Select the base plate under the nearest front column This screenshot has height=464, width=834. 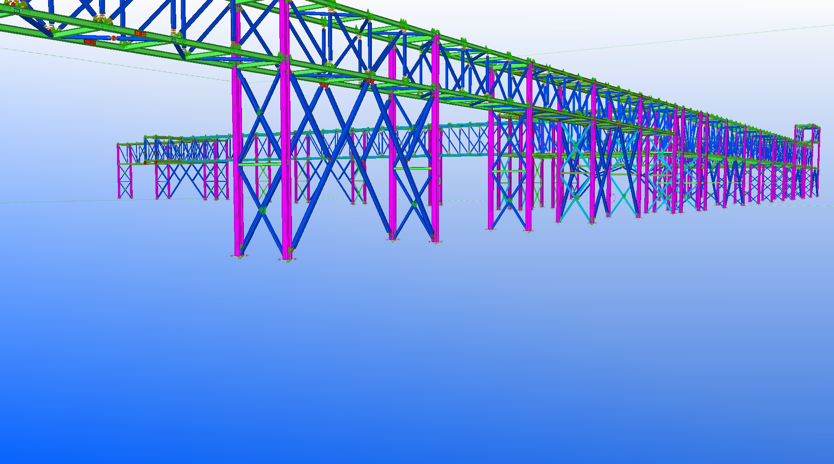pyautogui.click(x=287, y=260)
